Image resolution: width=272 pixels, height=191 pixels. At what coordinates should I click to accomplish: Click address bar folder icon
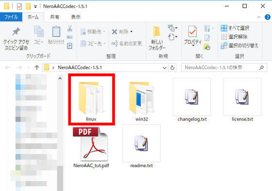pyautogui.click(x=47, y=68)
